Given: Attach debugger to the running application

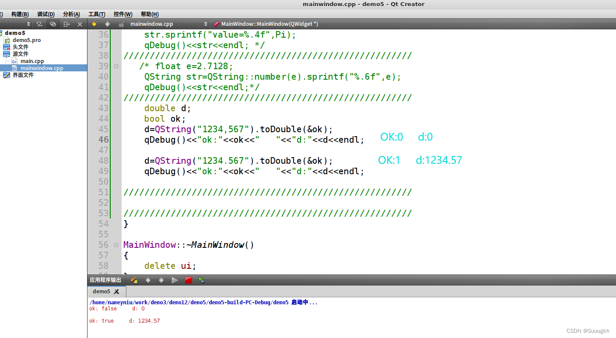Looking at the screenshot, I should [201, 280].
